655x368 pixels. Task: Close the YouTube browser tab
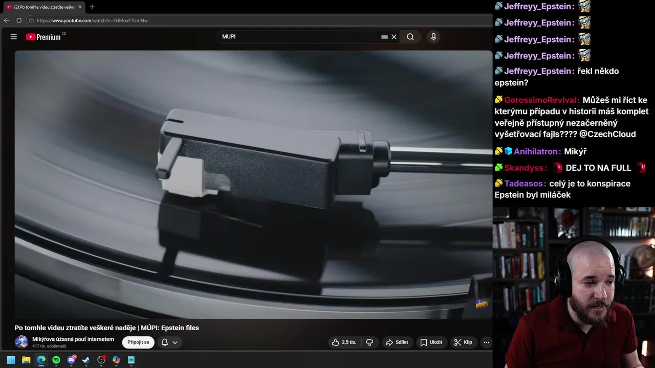tap(80, 7)
